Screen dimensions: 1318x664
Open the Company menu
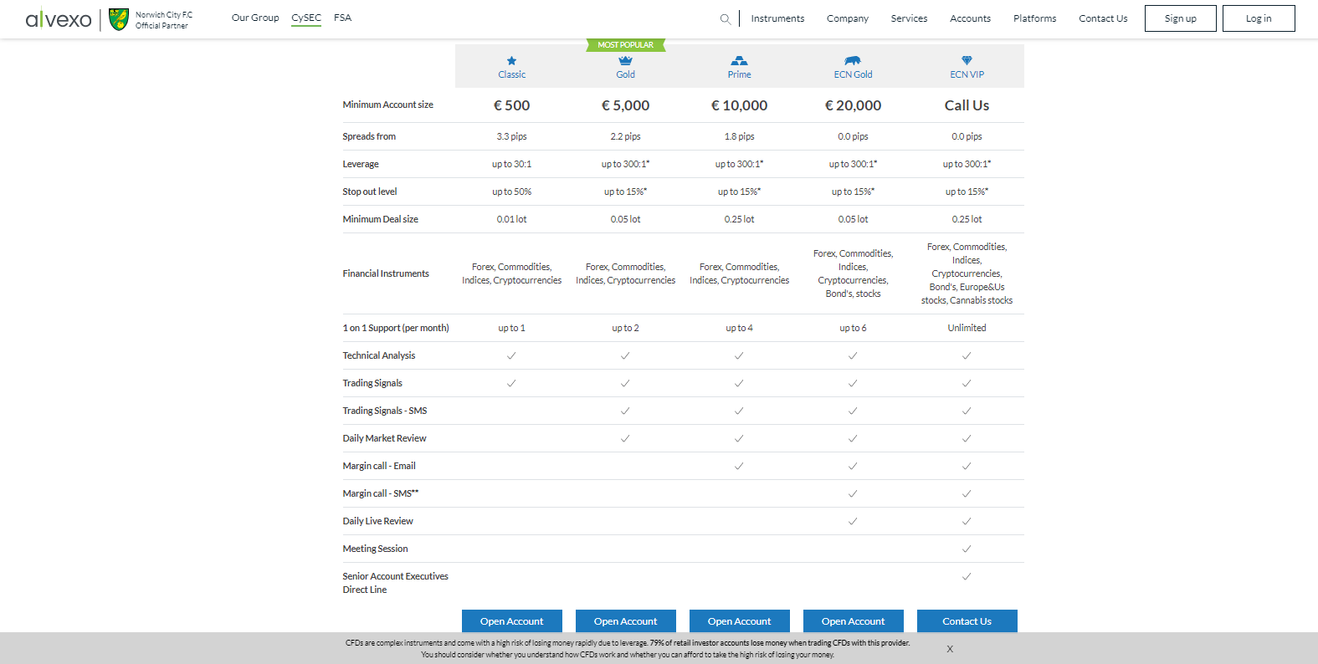point(847,18)
